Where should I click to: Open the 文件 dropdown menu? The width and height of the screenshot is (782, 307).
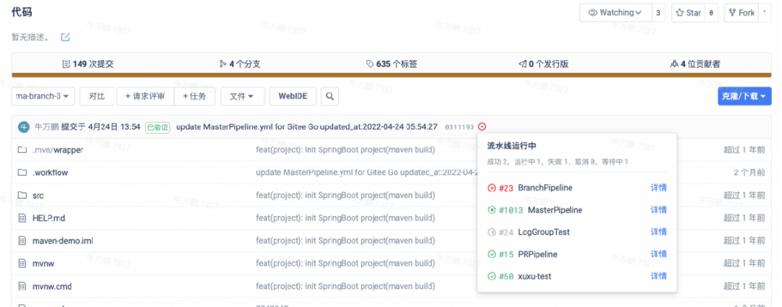pyautogui.click(x=242, y=96)
